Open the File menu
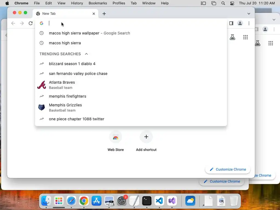Screen dimensions: 280x210 coord(37,3)
